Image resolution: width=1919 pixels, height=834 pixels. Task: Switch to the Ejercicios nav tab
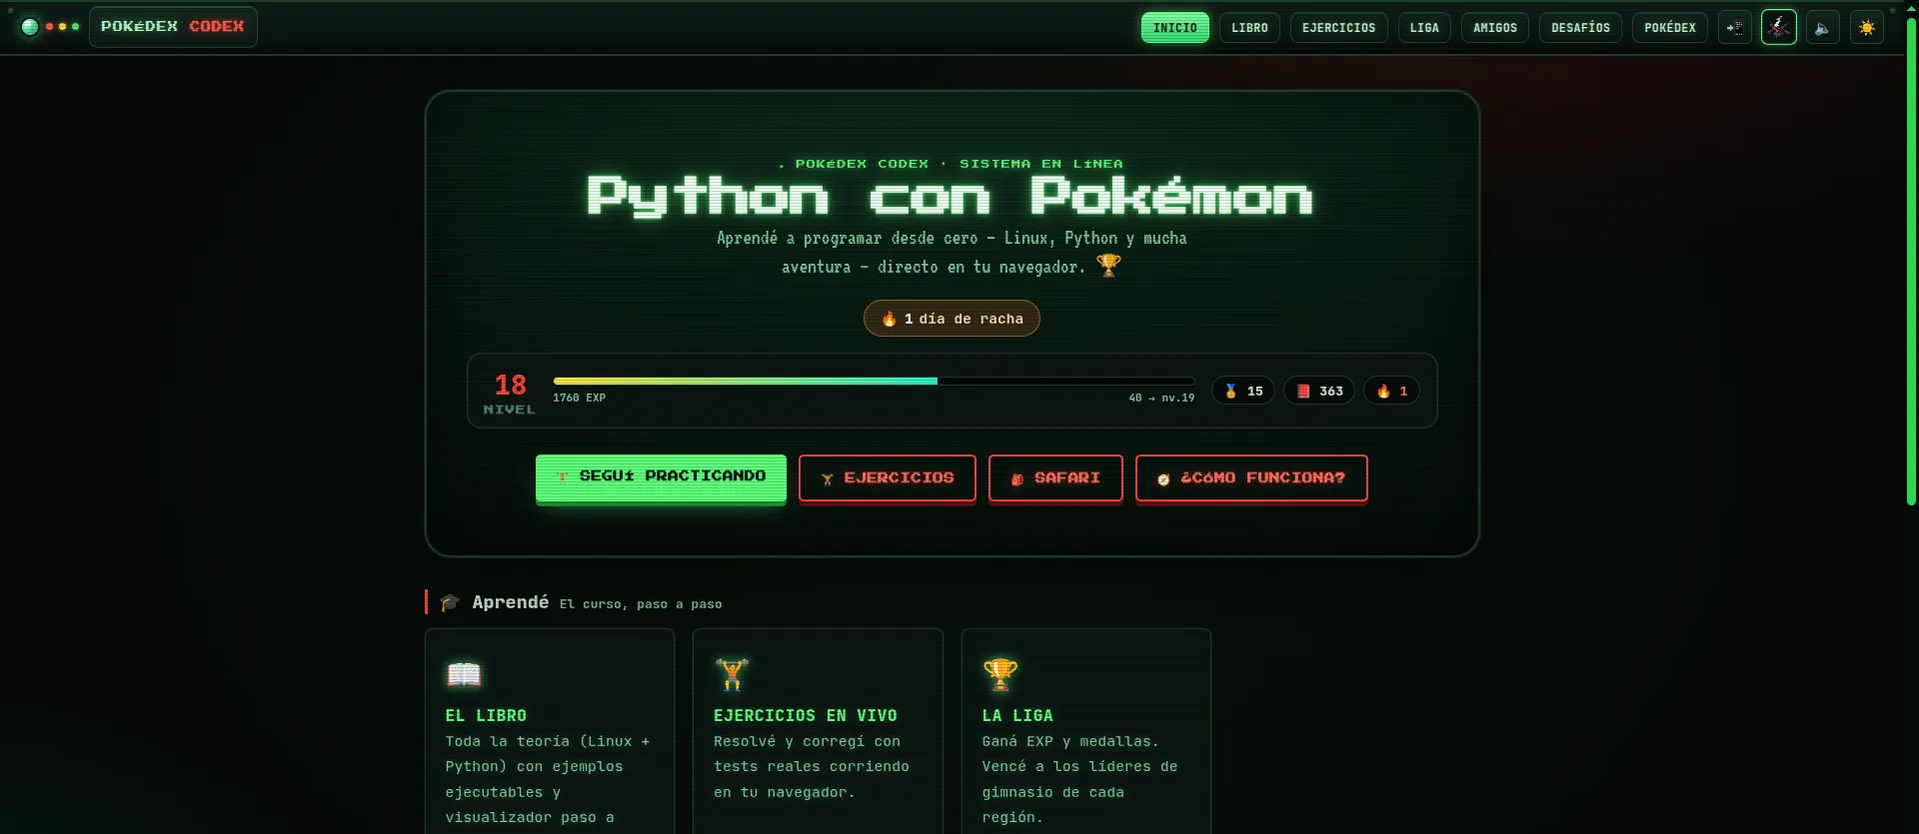(x=1338, y=28)
